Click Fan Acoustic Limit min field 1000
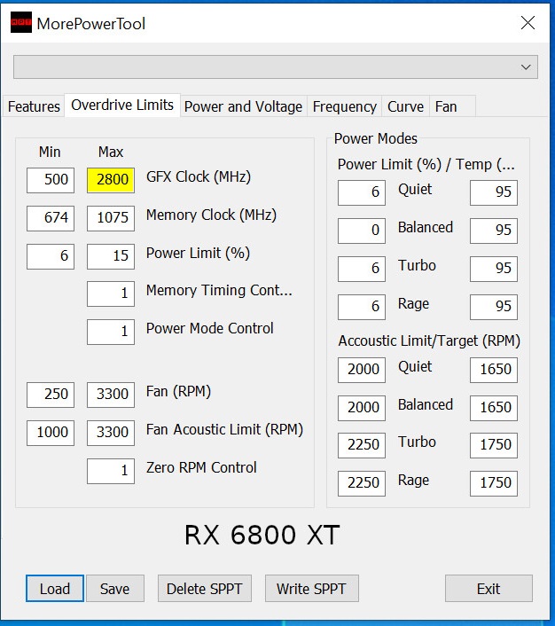The height and width of the screenshot is (626, 555). [x=51, y=433]
